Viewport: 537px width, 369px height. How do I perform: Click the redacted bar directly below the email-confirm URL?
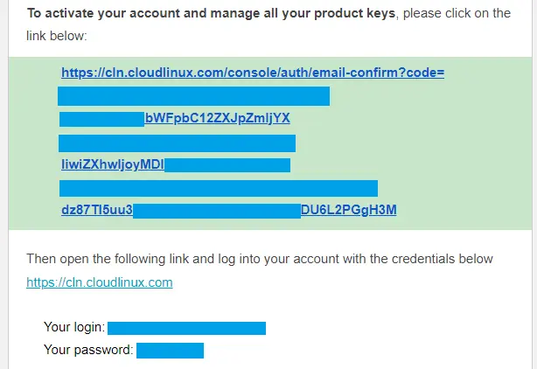[x=193, y=95]
